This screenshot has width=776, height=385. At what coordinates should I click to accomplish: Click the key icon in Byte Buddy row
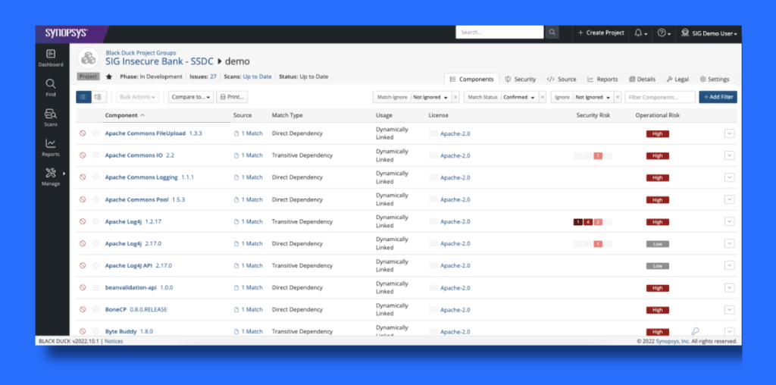point(696,331)
